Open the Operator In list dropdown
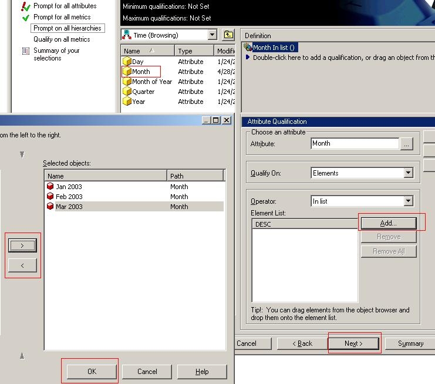The height and width of the screenshot is (384, 435). pyautogui.click(x=409, y=201)
